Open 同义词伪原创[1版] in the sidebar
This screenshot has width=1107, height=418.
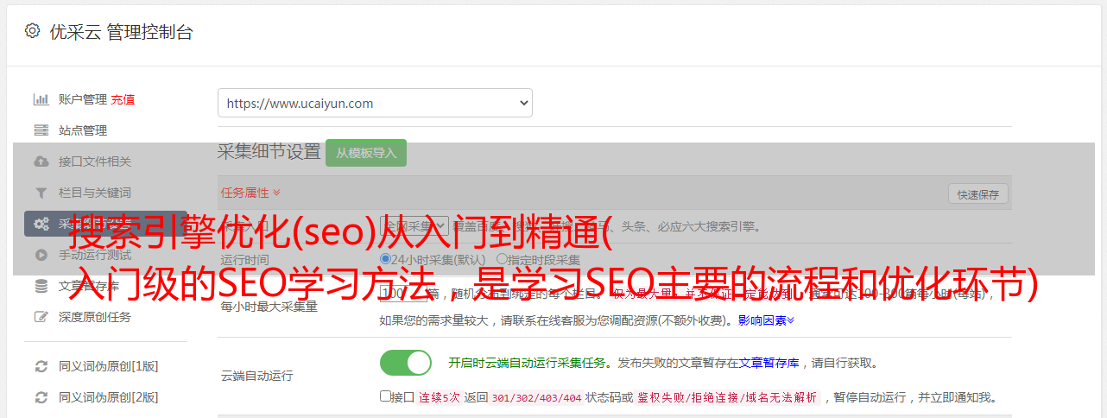(109, 366)
